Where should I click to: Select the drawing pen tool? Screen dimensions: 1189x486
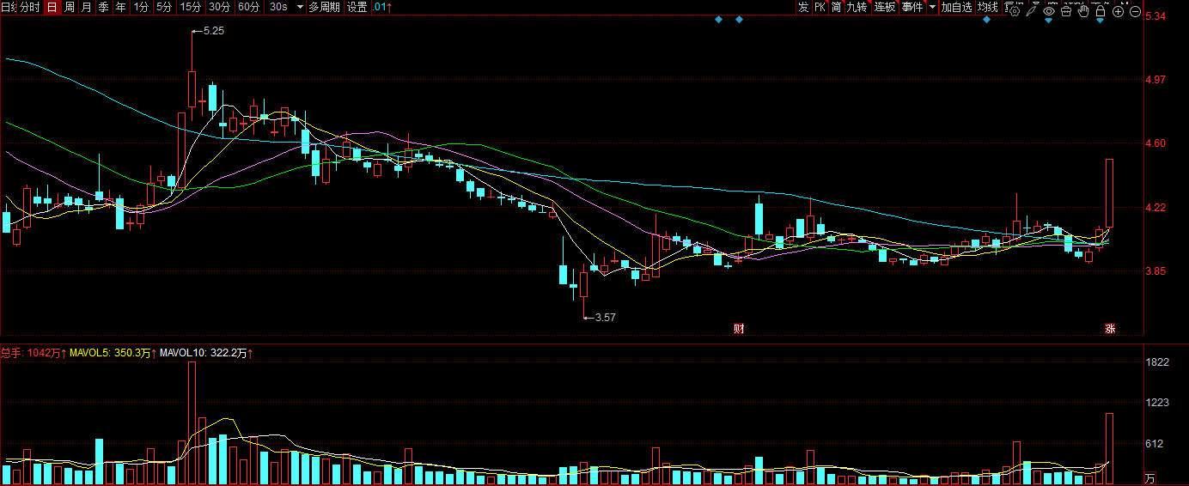1032,11
